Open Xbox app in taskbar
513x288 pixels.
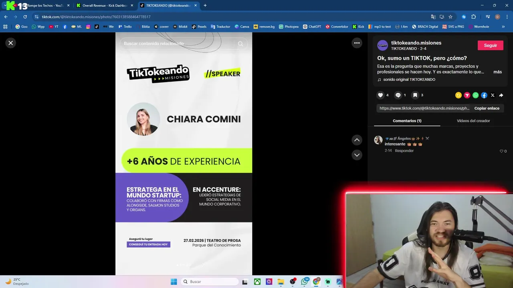[x=257, y=282]
